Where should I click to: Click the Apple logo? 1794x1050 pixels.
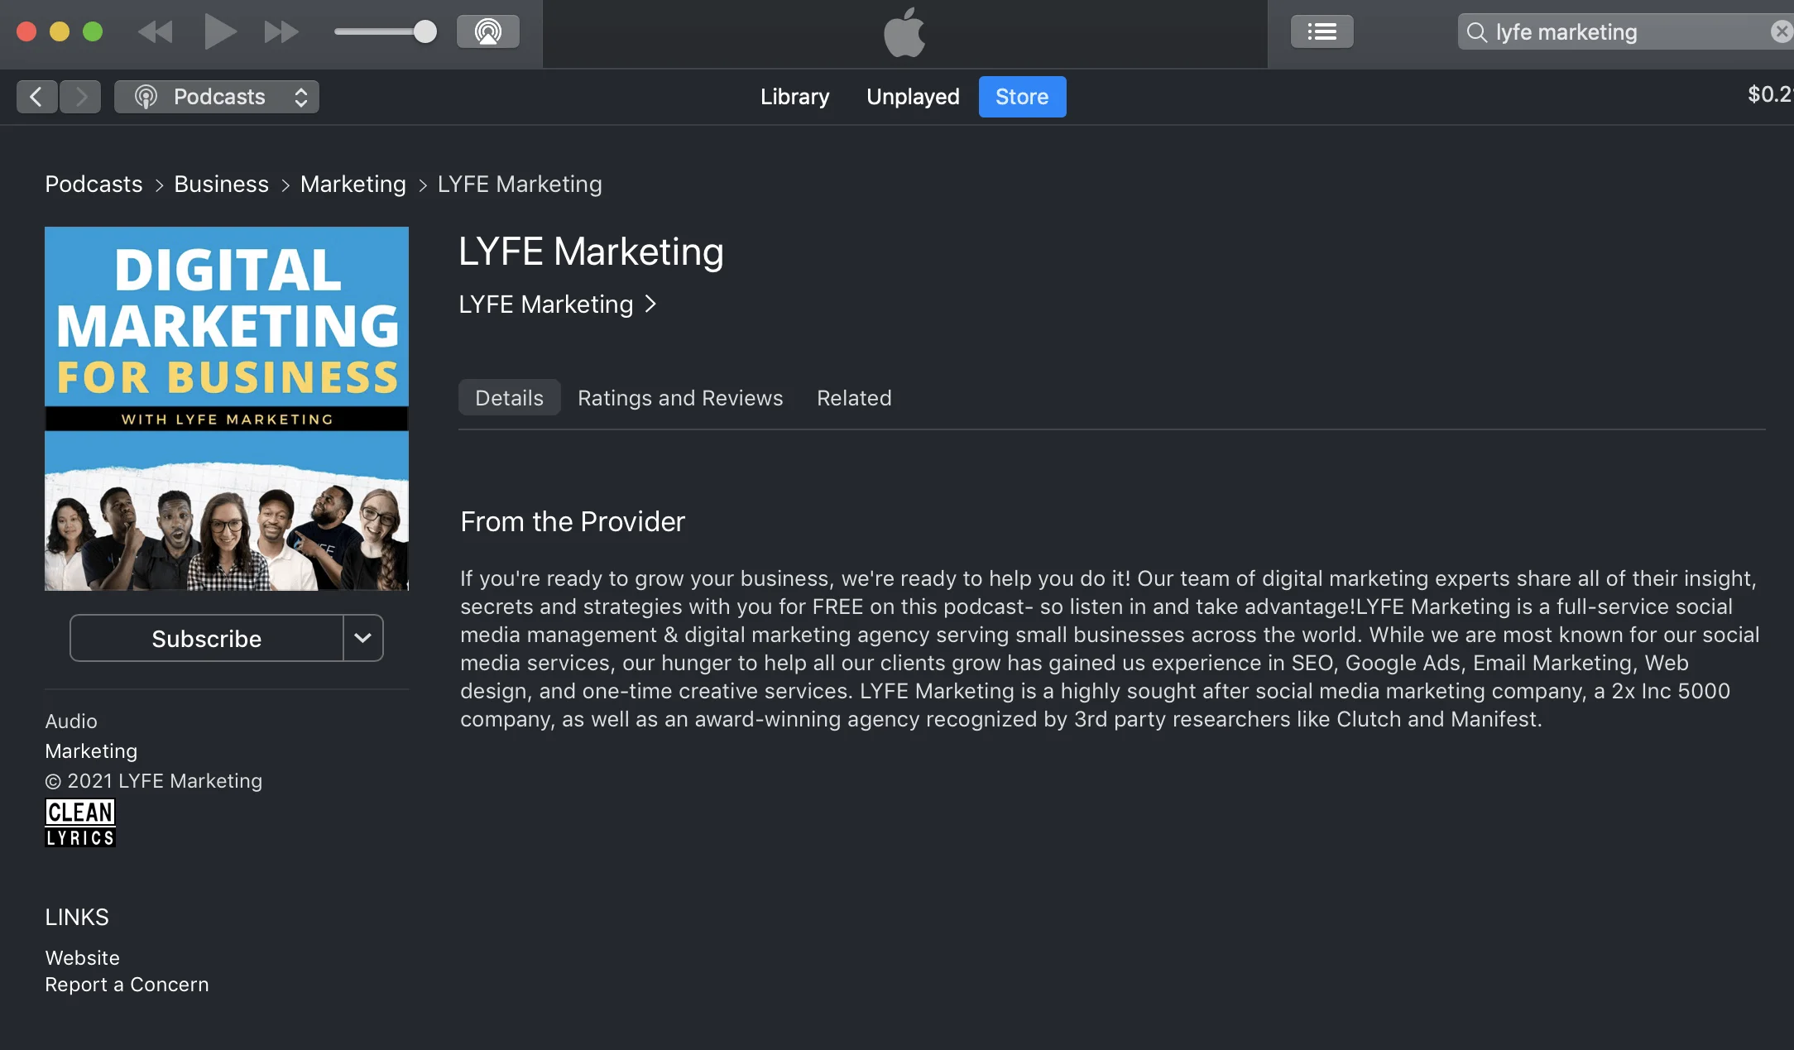pos(904,32)
